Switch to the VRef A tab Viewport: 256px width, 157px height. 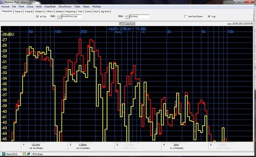point(49,12)
